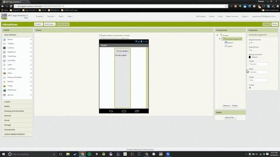Open the Build menu
The height and width of the screenshot is (157, 280).
pos(61,17)
